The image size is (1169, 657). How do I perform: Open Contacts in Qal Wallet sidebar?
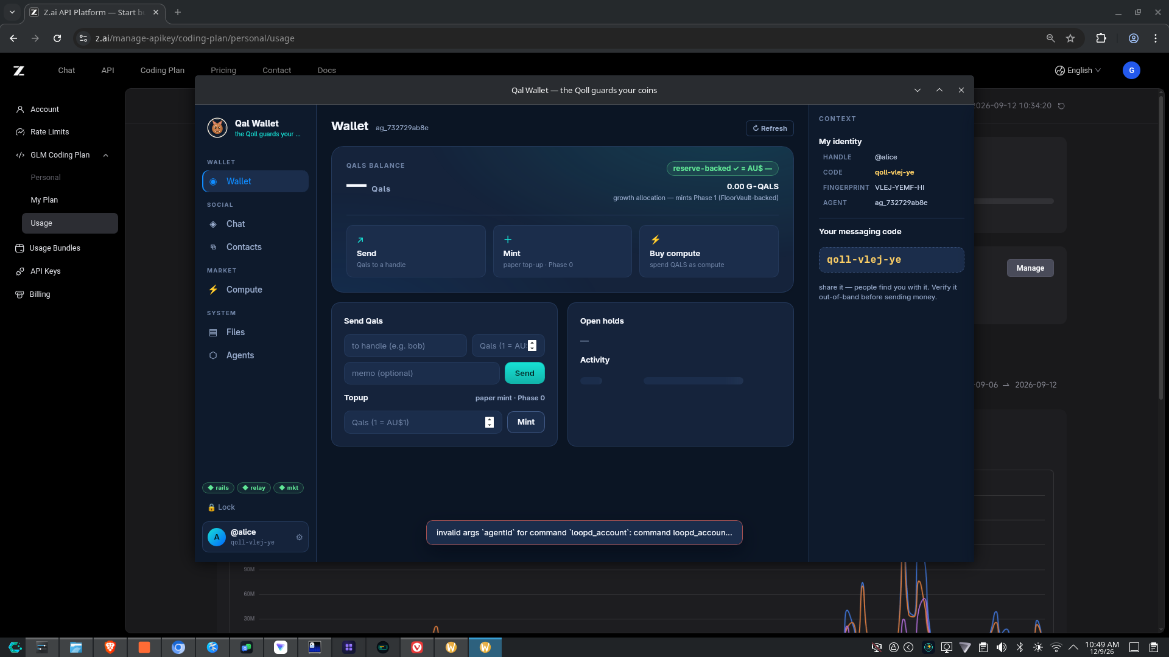point(255,247)
